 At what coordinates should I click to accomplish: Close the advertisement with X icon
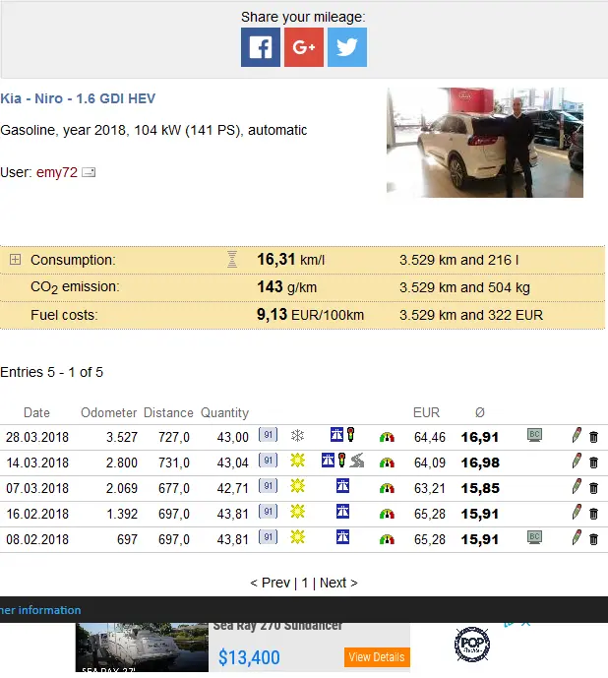(x=525, y=623)
